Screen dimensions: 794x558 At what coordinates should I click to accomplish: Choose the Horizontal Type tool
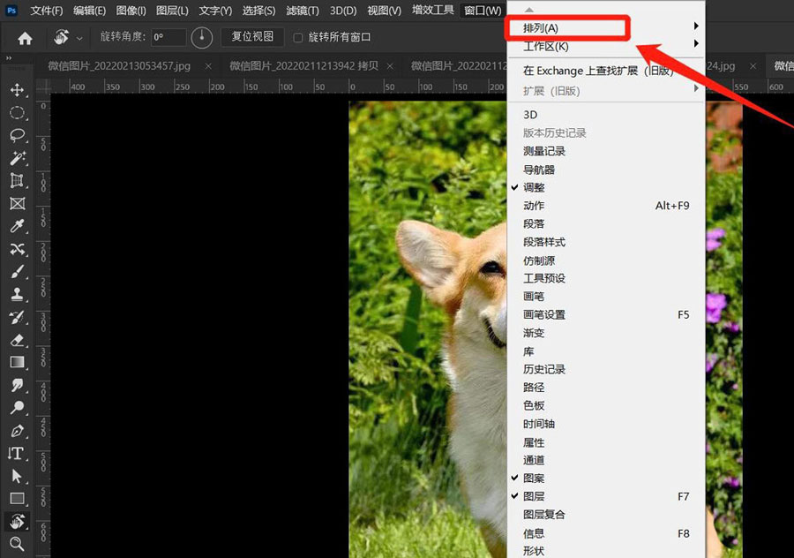[18, 453]
